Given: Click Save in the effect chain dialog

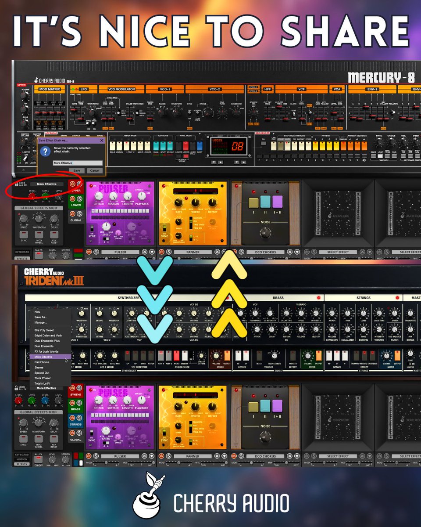Looking at the screenshot, I should 77,170.
